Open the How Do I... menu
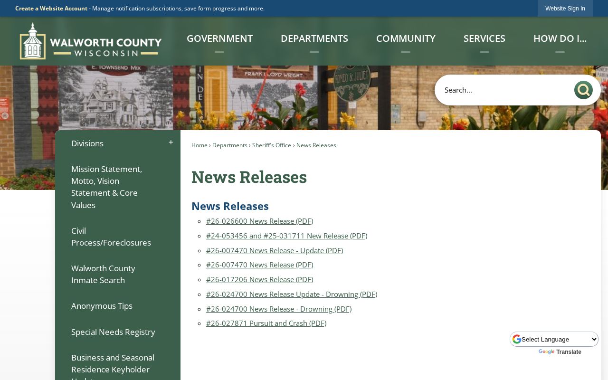Image resolution: width=608 pixels, height=380 pixels. pyautogui.click(x=560, y=38)
